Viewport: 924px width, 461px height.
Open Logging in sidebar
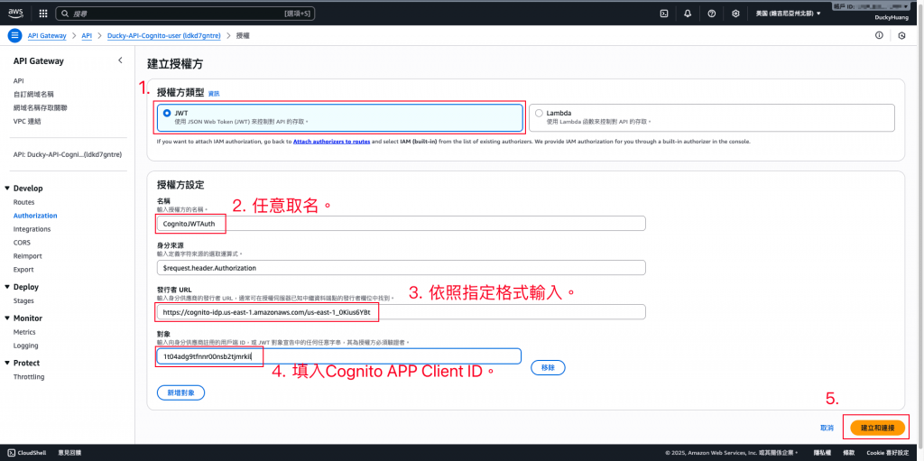[25, 346]
